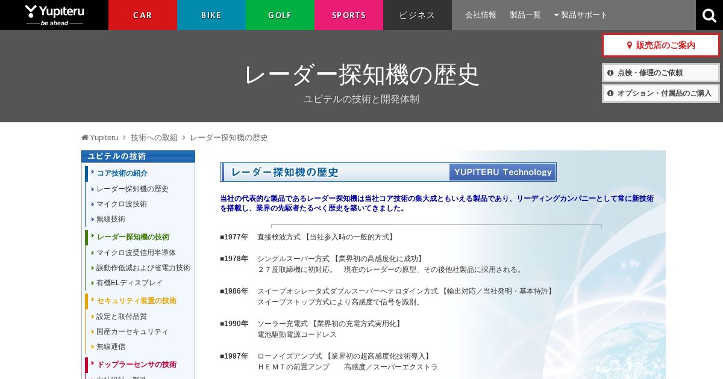Viewport: 723px width, 379px height.
Task: Open sidebar link 誤動作低減および省電力技術
Action: tap(143, 268)
